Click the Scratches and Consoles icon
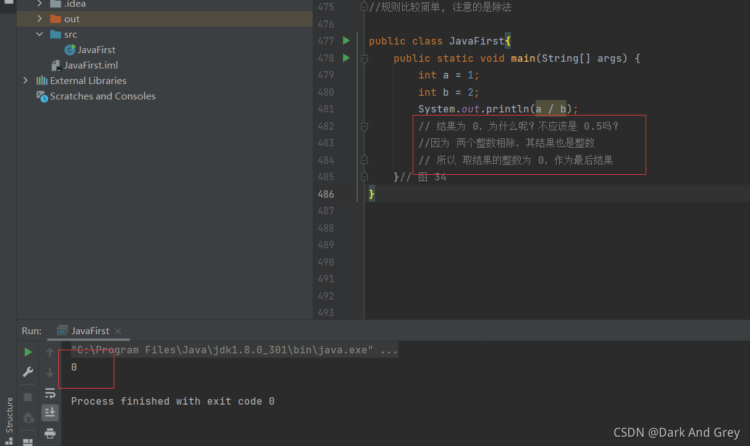 42,96
